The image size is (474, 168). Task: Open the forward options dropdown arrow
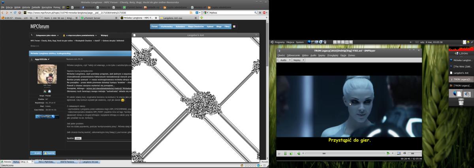coord(393,153)
